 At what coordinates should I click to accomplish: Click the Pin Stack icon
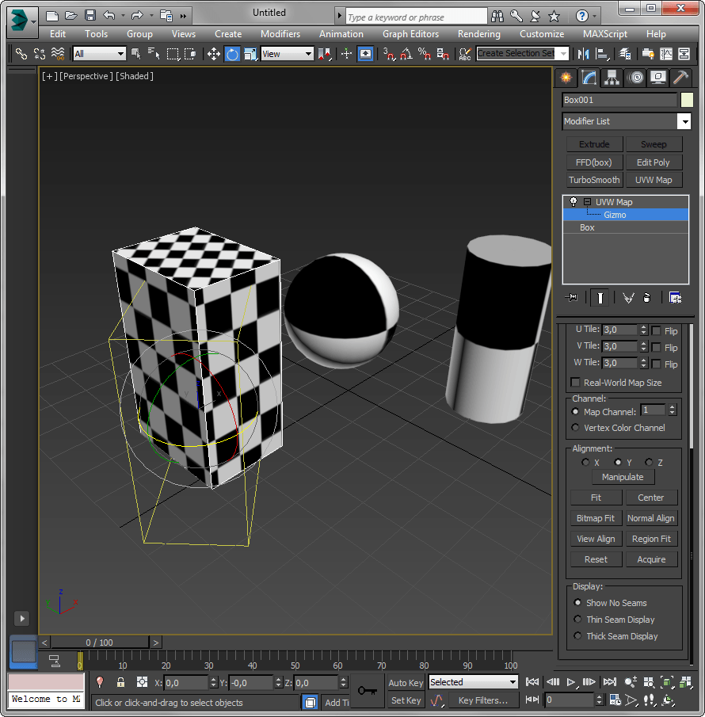coord(572,297)
